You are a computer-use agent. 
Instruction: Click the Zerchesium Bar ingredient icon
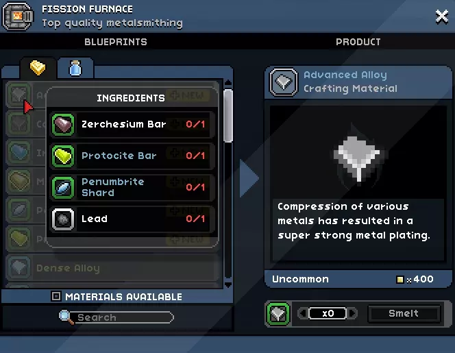click(x=63, y=125)
